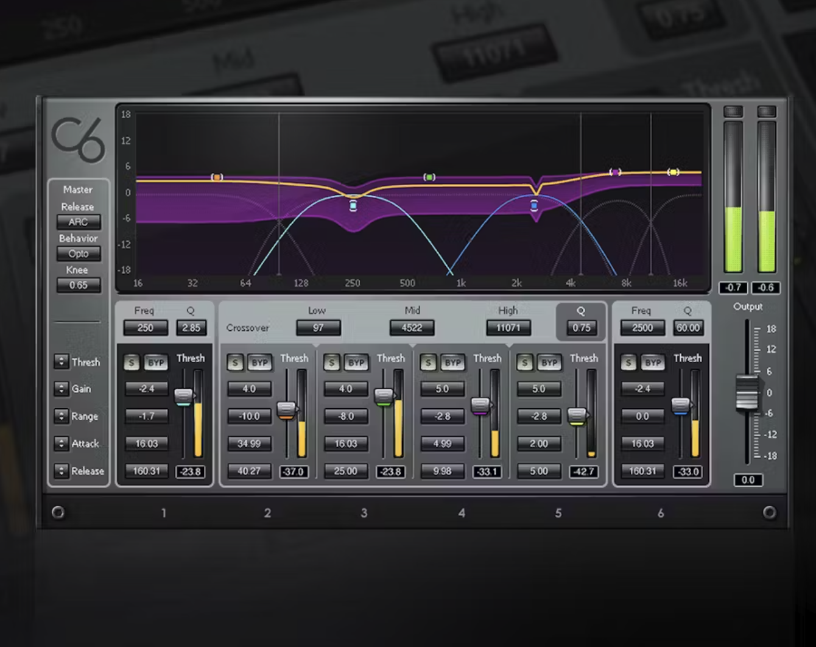The image size is (816, 647).
Task: Click the purple band 5 marker on the graph
Action: [x=615, y=172]
